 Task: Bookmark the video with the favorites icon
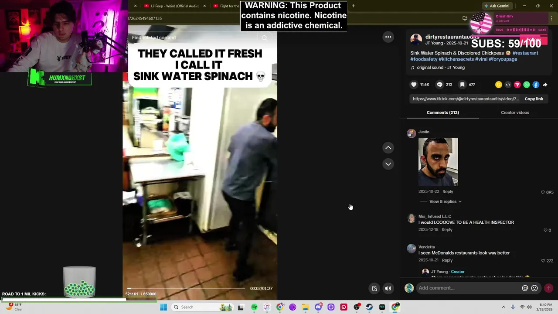coord(463,85)
